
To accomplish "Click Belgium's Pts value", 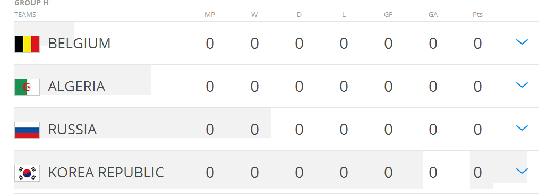I will [477, 44].
